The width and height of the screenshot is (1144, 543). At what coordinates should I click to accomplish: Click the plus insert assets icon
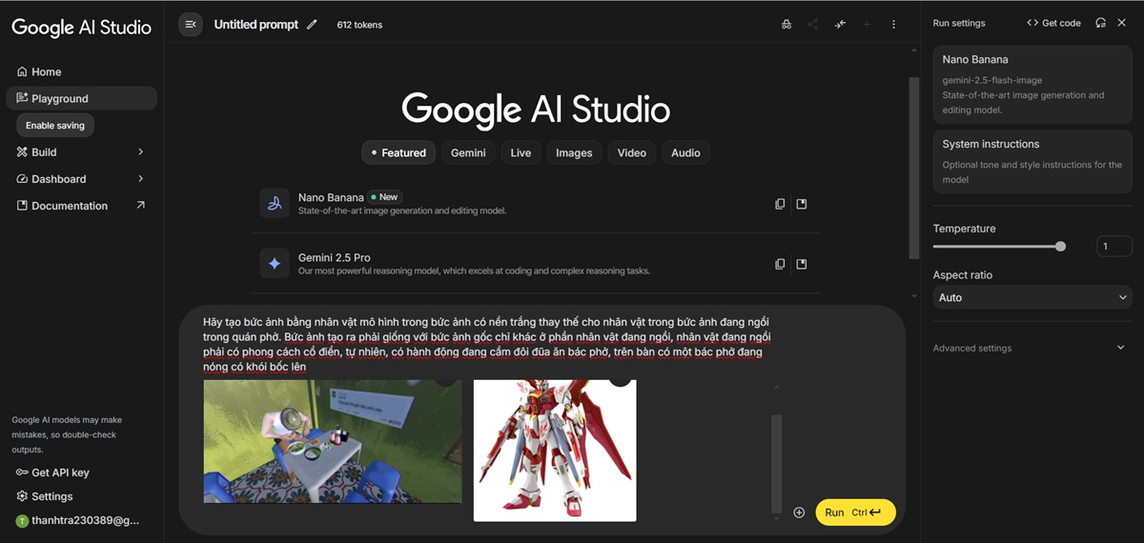(x=799, y=513)
